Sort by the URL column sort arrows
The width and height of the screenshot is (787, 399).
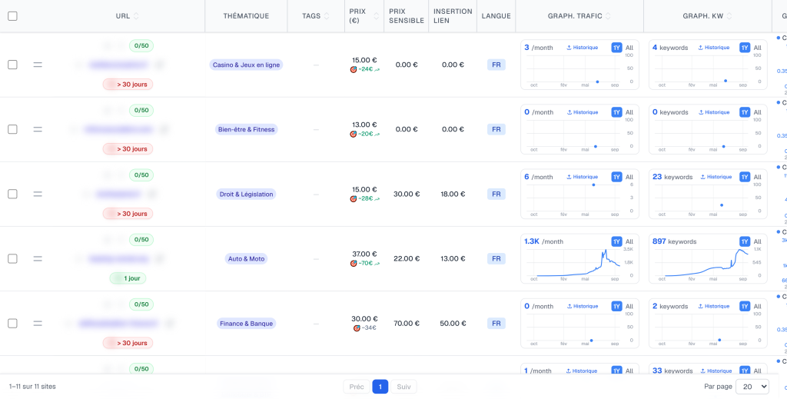pos(136,16)
